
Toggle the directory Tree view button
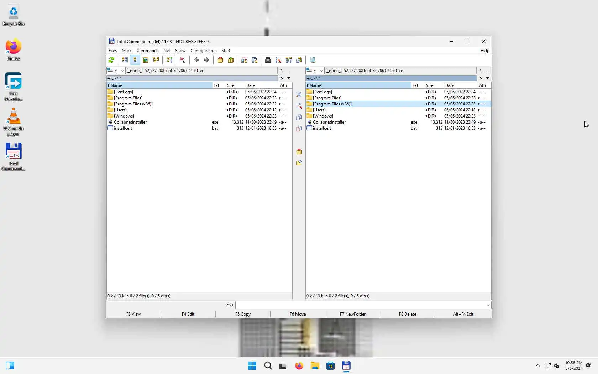click(x=156, y=60)
